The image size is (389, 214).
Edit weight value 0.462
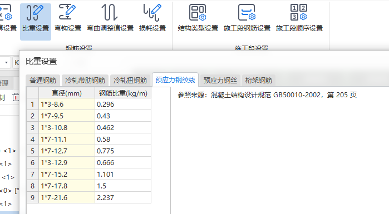[123, 127]
